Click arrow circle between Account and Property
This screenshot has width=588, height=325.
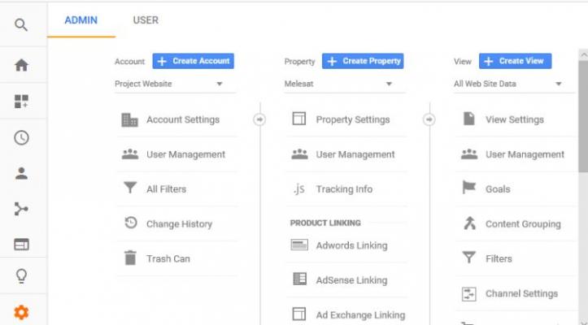(x=259, y=119)
